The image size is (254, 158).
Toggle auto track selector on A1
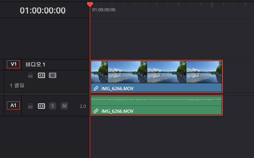[x=42, y=106]
